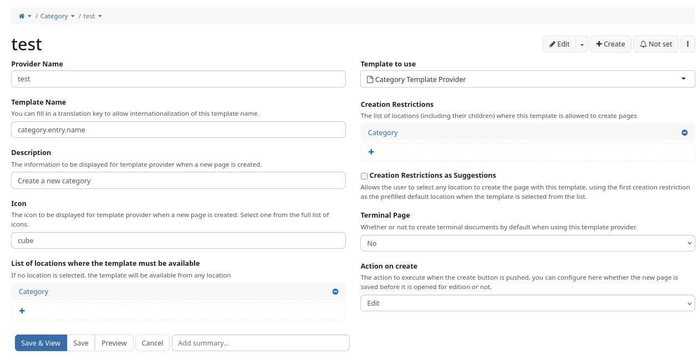Expand the test breadcrumb dropdown arrow

click(100, 16)
